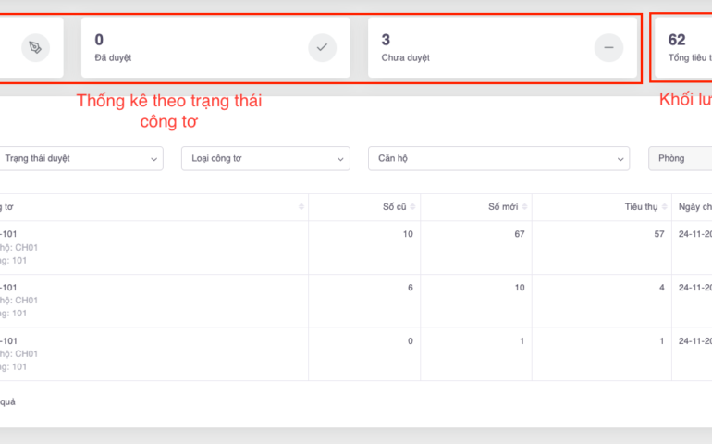Select the Tổng tiêu thụ card showing 62
Viewport: 712px width, 444px height.
coord(682,47)
